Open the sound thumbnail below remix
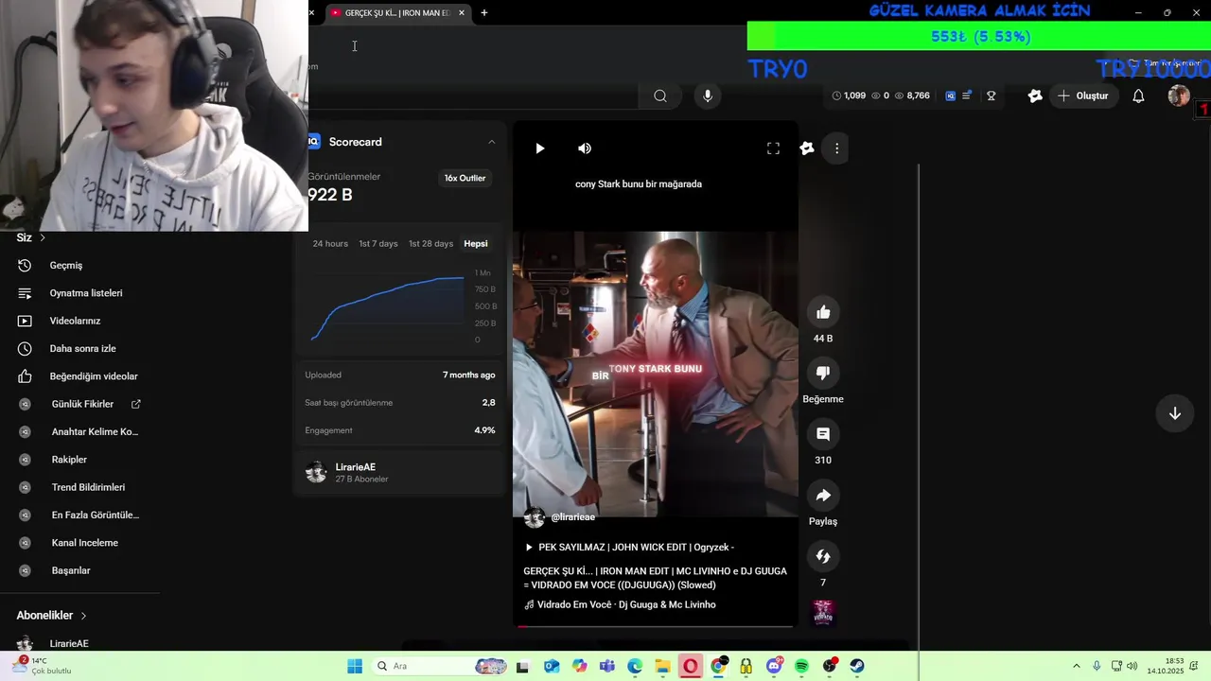Image resolution: width=1211 pixels, height=681 pixels. (x=823, y=613)
